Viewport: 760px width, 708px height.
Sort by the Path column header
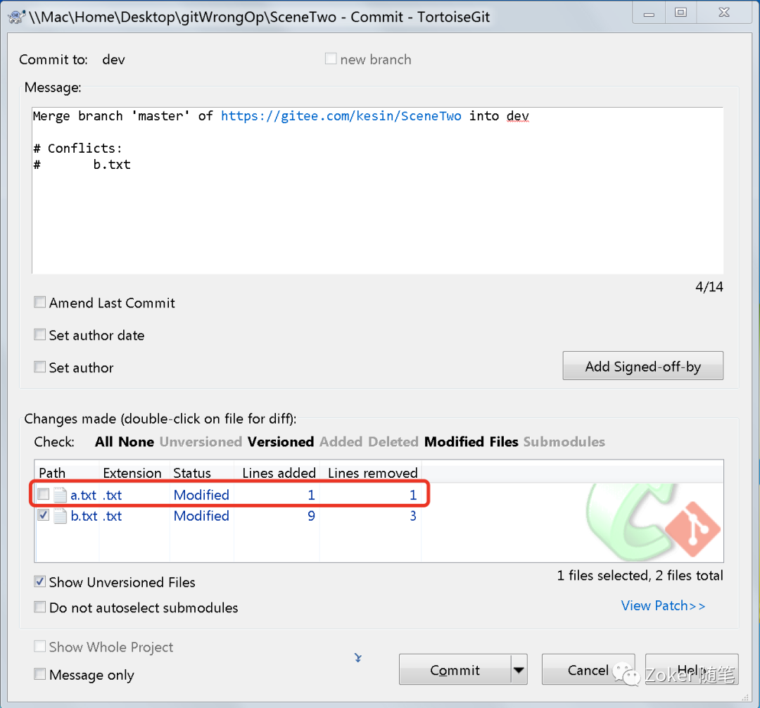[67, 472]
